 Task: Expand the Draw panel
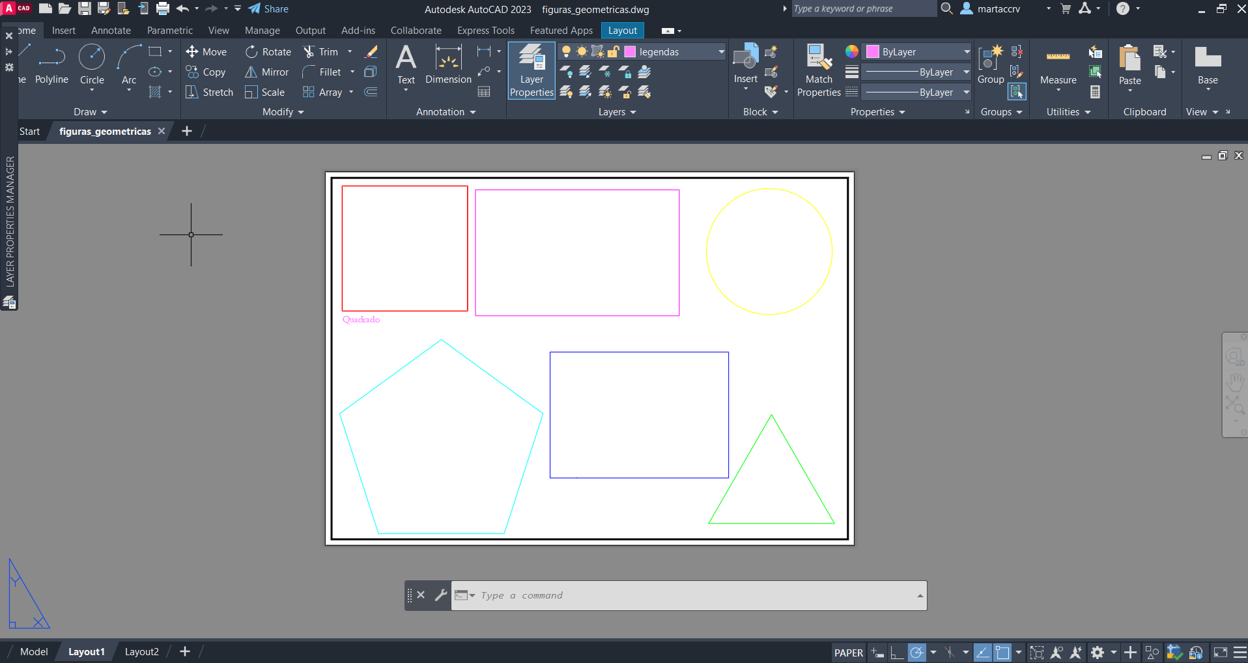[x=91, y=112]
